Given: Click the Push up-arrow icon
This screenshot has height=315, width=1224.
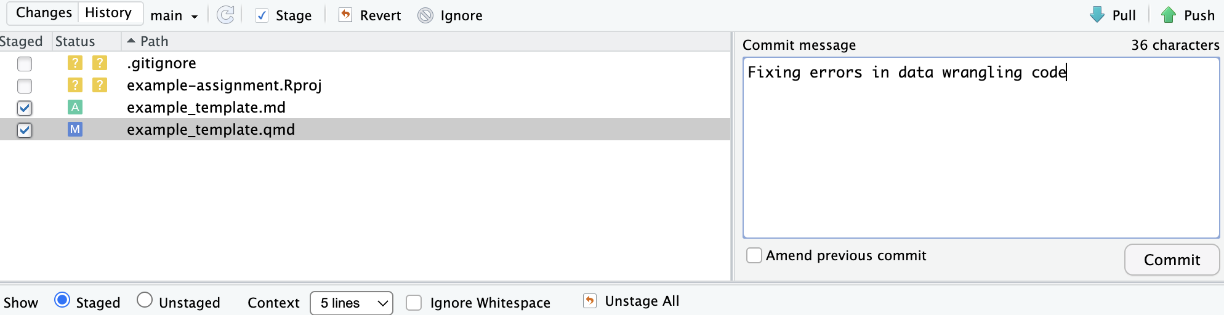Looking at the screenshot, I should 1168,15.
